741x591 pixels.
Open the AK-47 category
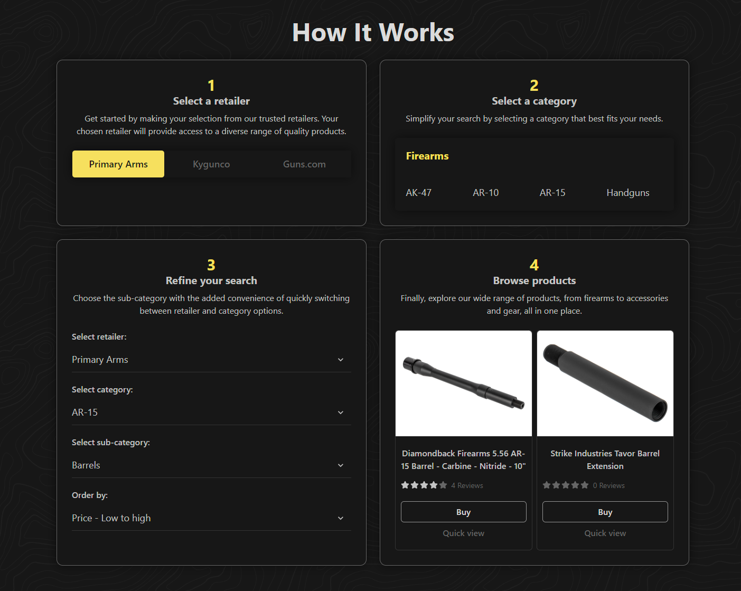[419, 193]
